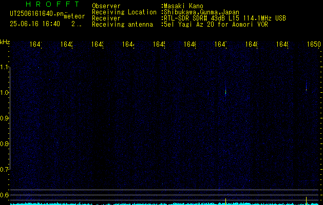Click the 1.1 frequency axis label

[x=5, y=67]
